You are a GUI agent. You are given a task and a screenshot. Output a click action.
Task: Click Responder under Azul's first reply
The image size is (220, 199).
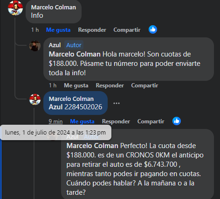110,85
